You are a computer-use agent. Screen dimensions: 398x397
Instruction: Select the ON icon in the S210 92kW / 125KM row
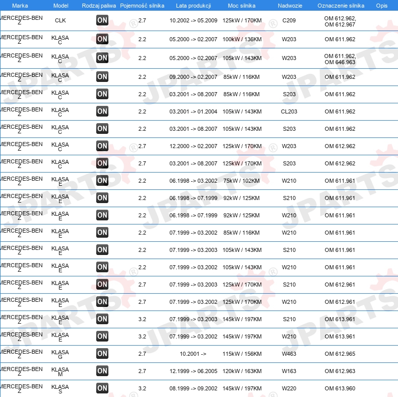(102, 198)
